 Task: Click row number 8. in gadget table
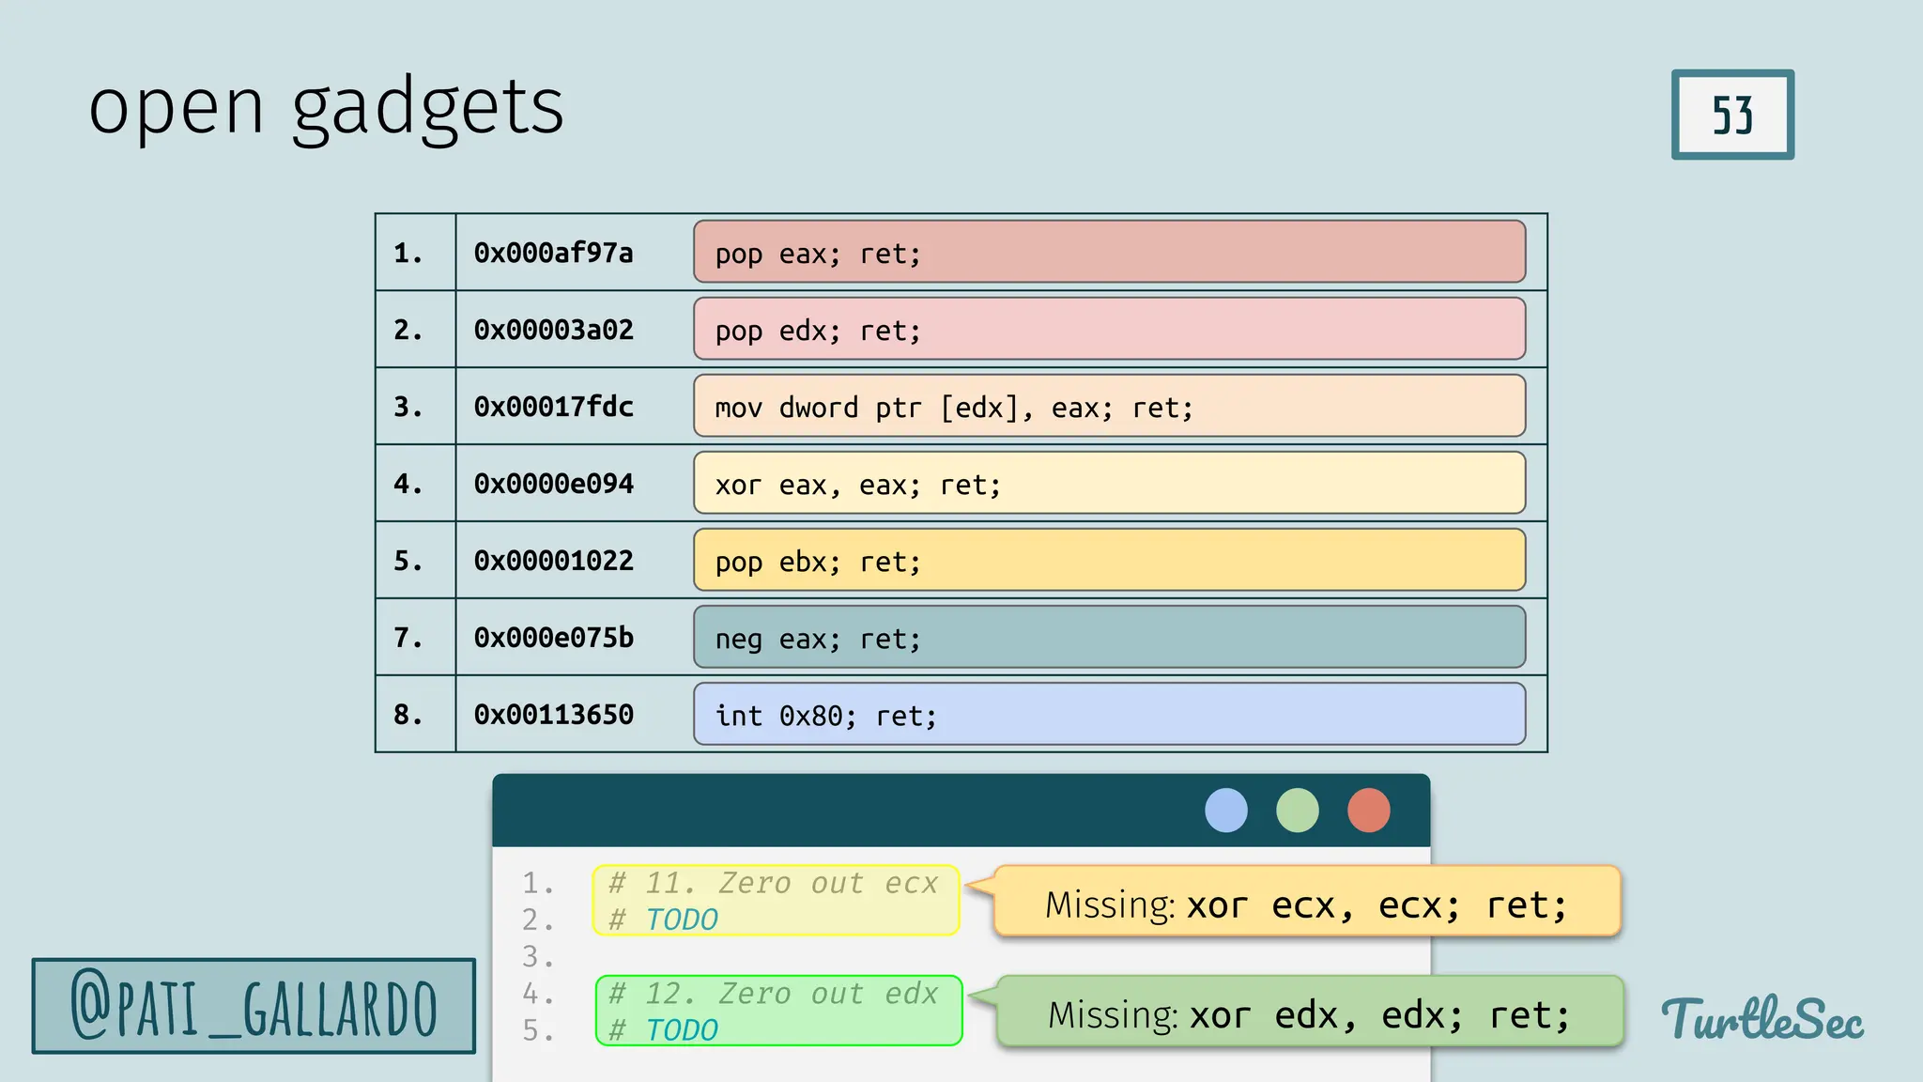pyautogui.click(x=408, y=715)
